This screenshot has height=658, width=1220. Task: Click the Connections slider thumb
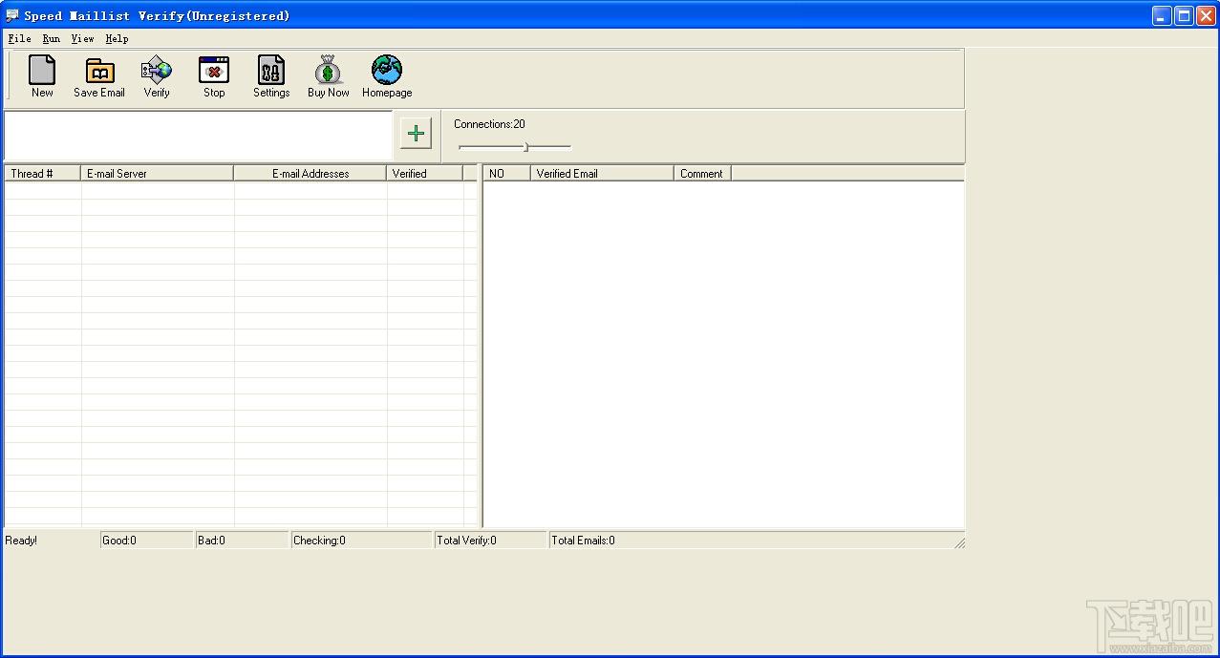click(525, 146)
